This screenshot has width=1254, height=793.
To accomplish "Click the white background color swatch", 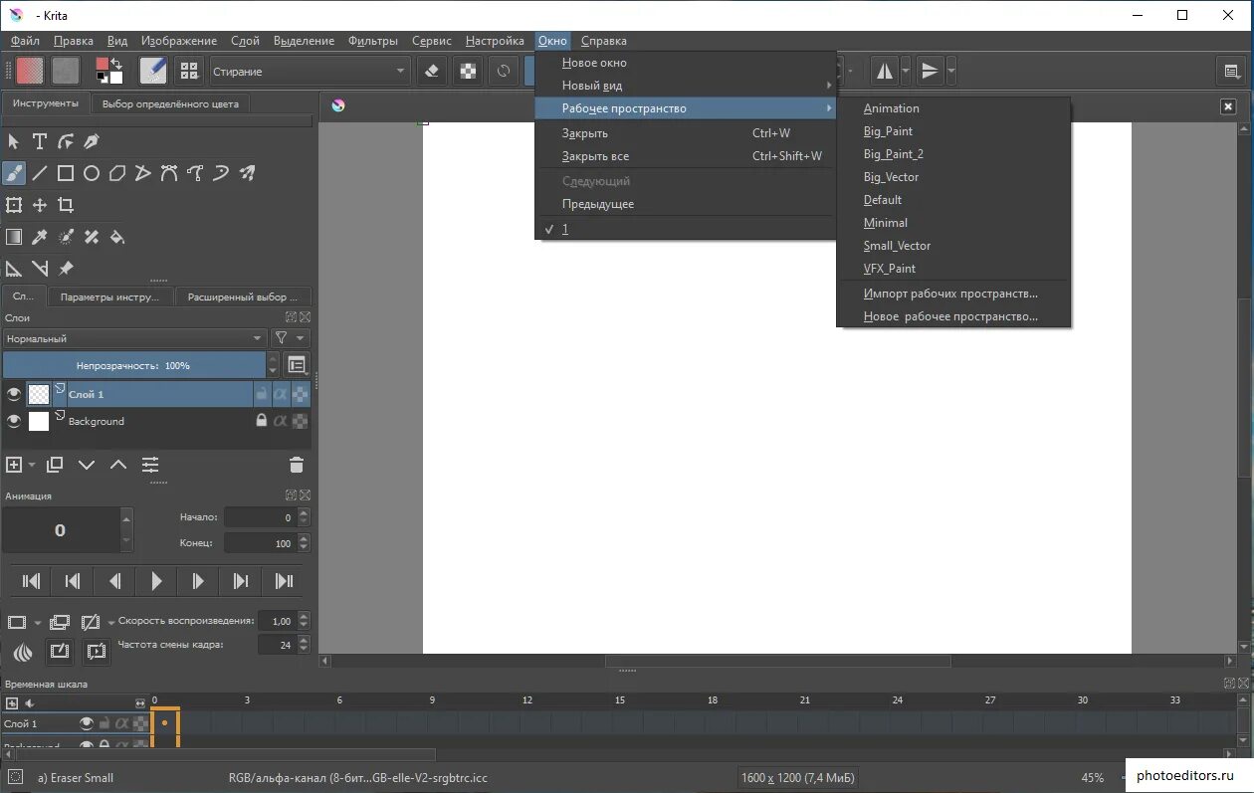I will (x=115, y=77).
